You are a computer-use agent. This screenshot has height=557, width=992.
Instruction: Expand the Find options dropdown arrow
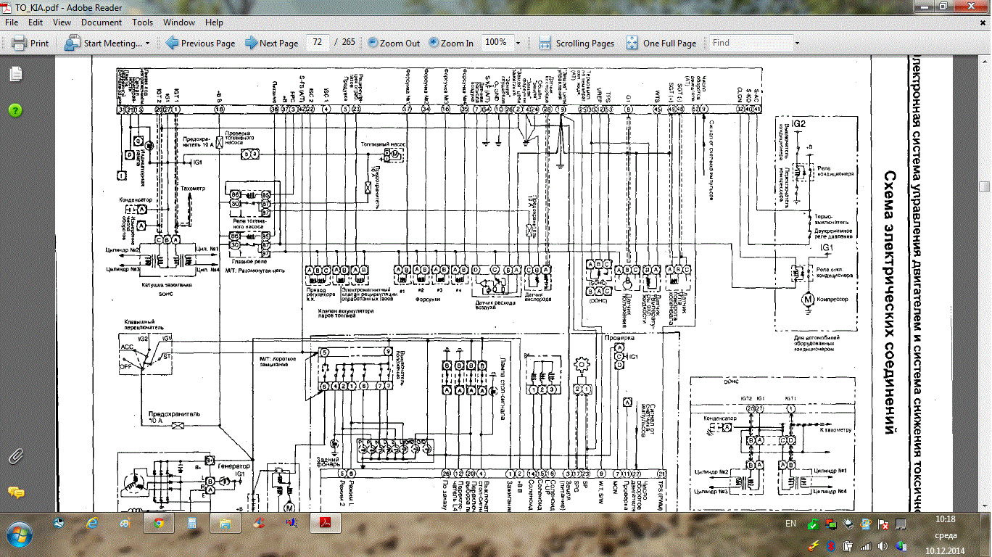tap(797, 43)
